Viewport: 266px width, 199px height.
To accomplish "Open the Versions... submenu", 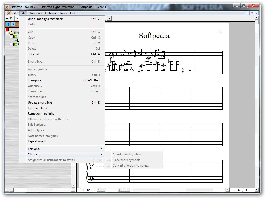I will (x=62, y=149).
